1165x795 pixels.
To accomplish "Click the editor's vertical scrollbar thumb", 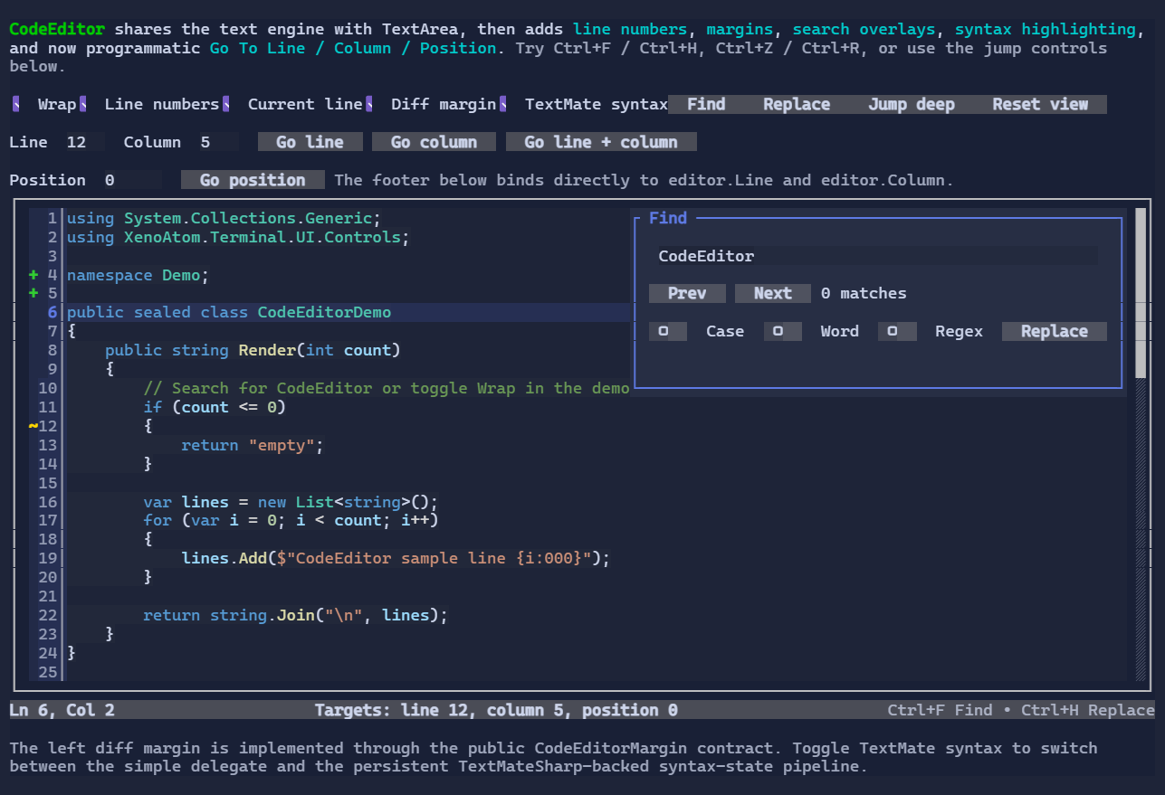I will [x=1141, y=294].
